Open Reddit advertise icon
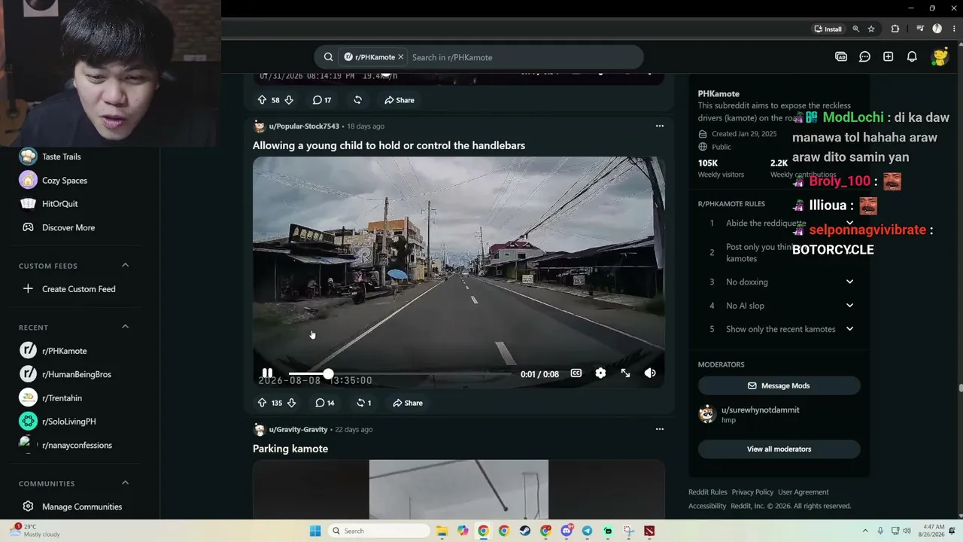Screen dimensions: 963x542 (841, 57)
